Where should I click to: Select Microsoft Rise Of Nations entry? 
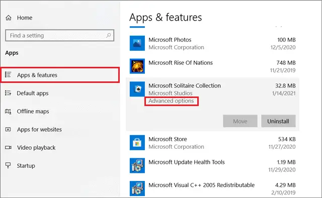tap(181, 63)
